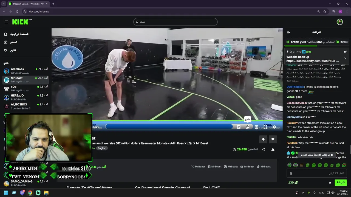
Task: Bookmark page with star icon
Action: click(x=325, y=11)
